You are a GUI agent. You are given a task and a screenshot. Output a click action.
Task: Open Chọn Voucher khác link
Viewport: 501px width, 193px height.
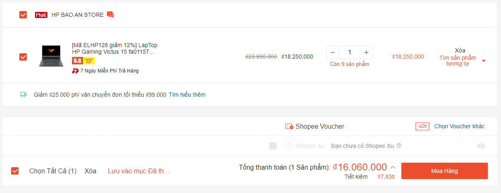(x=459, y=126)
